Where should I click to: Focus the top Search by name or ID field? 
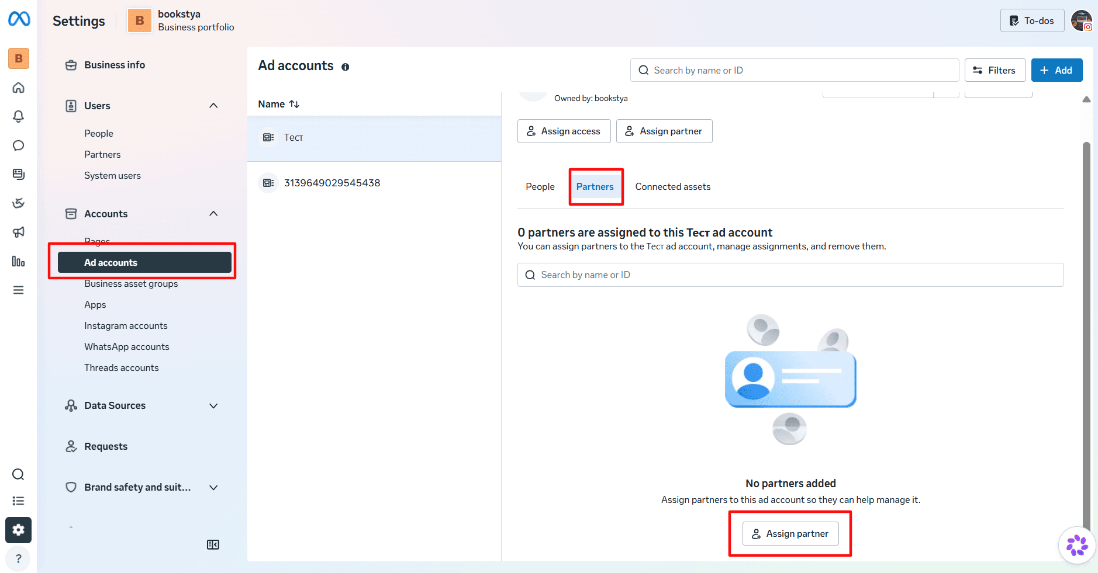795,70
